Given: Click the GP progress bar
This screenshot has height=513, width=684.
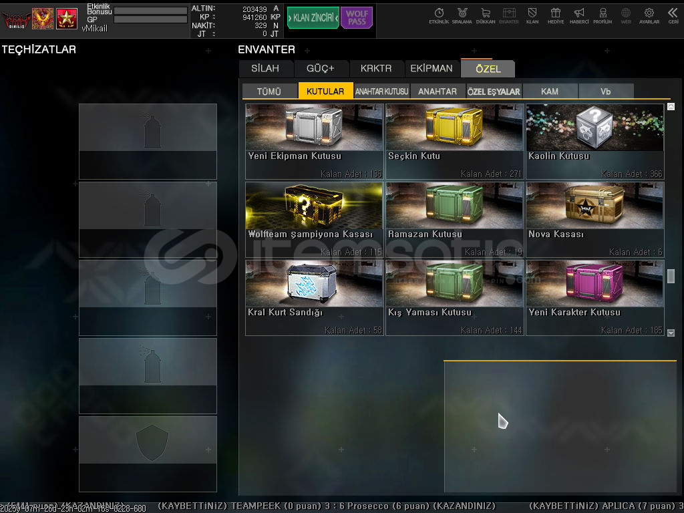Looking at the screenshot, I should point(150,19).
